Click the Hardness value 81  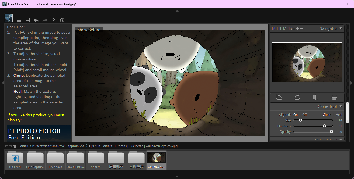coord(340,126)
